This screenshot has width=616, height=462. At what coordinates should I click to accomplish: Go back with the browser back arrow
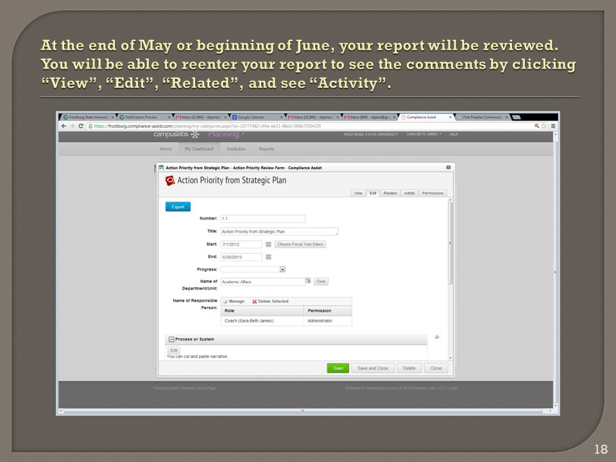pos(64,126)
